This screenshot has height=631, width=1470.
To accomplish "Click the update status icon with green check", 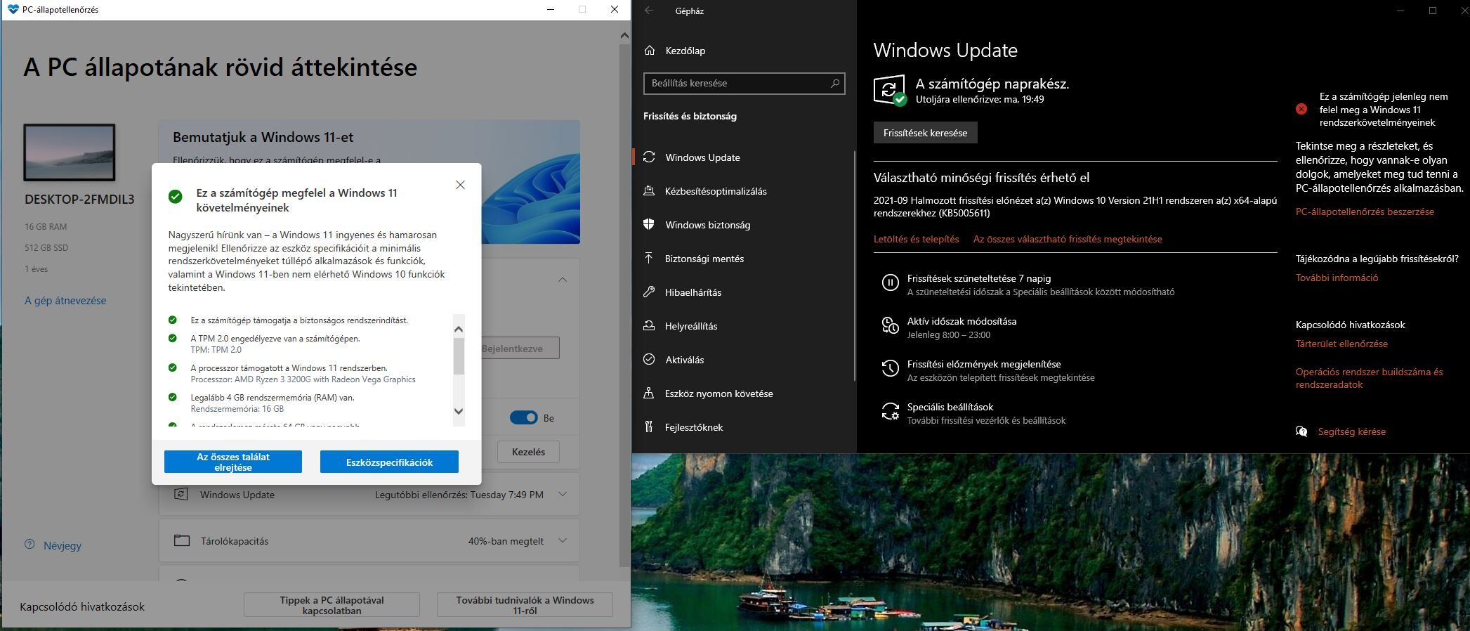I will 890,91.
